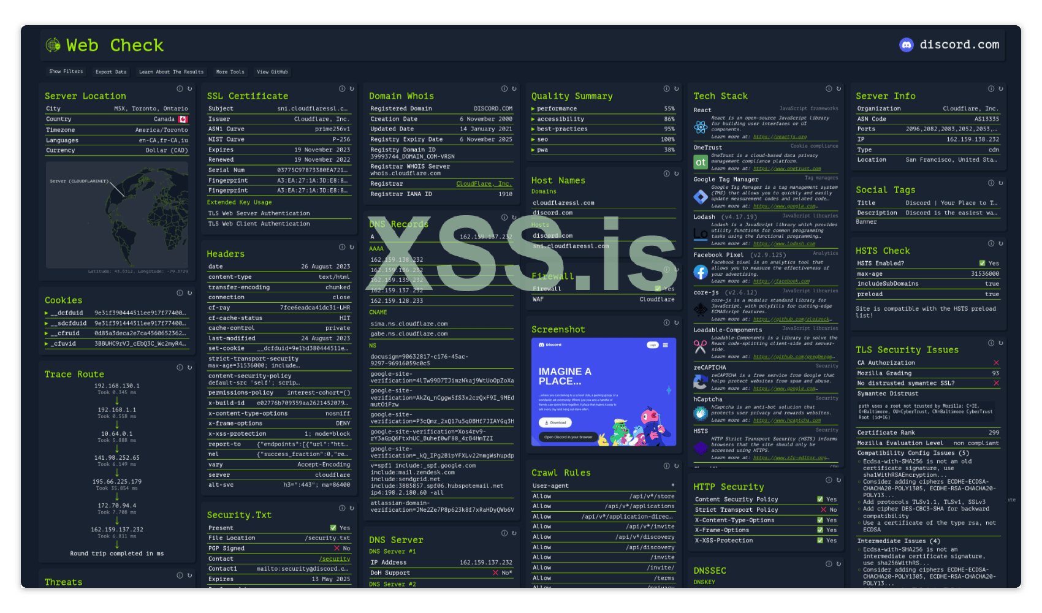
Task: Reload the Domain Whois card
Action: [514, 89]
